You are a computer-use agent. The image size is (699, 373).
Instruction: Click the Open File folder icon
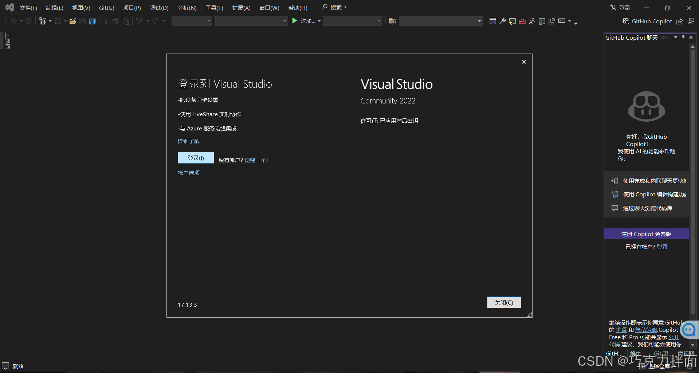[72, 21]
